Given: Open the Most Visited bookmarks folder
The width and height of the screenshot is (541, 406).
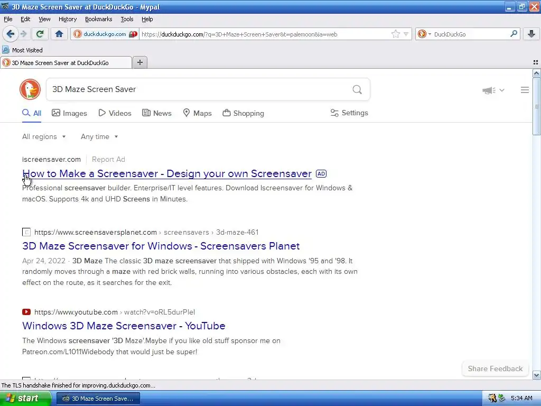Looking at the screenshot, I should click(x=22, y=50).
